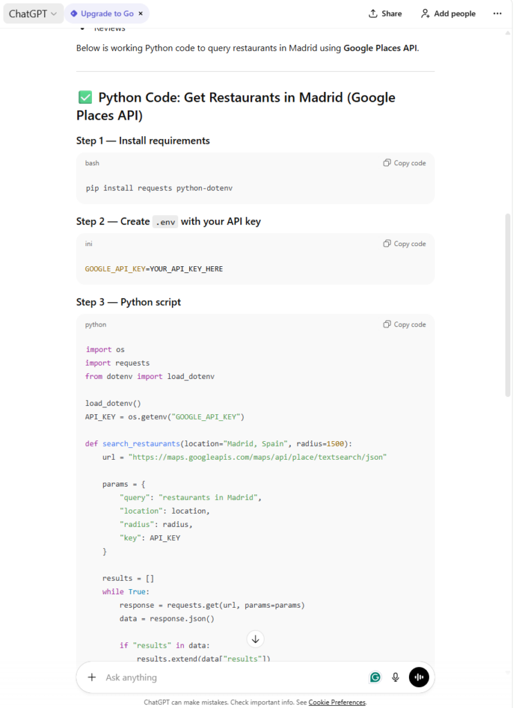Click the vertical scrollbar thumb
Image resolution: width=516 pixels, height=708 pixels.
508,304
